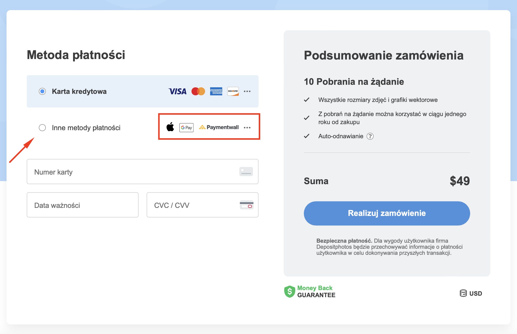
Task: Open the Auto-odnawianie help tooltip
Action: 370,136
